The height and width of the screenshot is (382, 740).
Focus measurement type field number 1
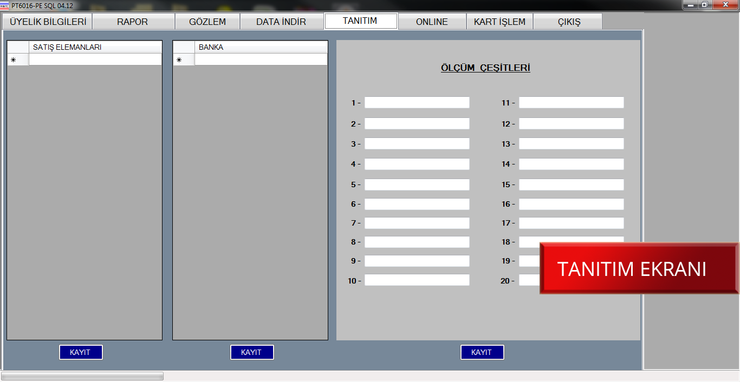click(417, 103)
